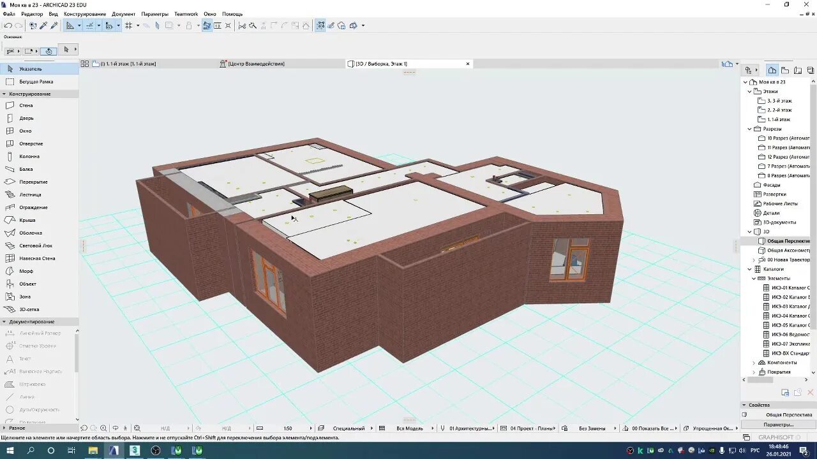Viewport: 817px width, 459px height.
Task: Open File Explorer from the taskbar
Action: pyautogui.click(x=93, y=451)
